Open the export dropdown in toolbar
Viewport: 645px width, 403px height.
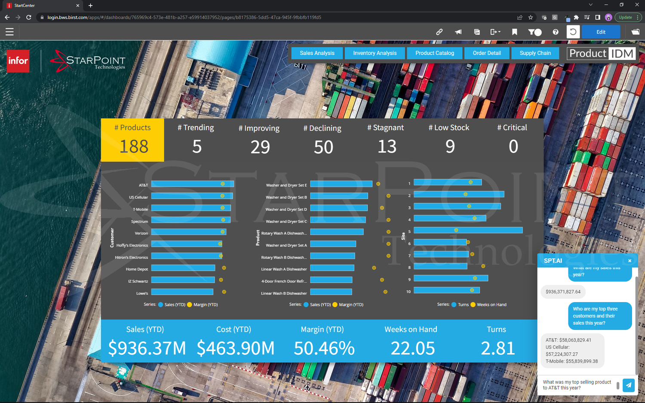495,32
